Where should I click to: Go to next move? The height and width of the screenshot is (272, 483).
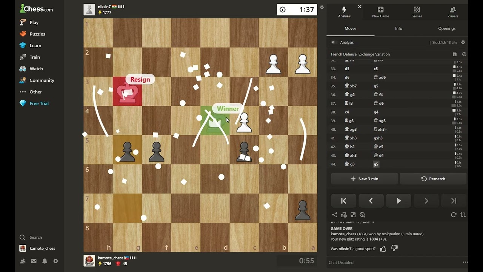[x=426, y=201]
